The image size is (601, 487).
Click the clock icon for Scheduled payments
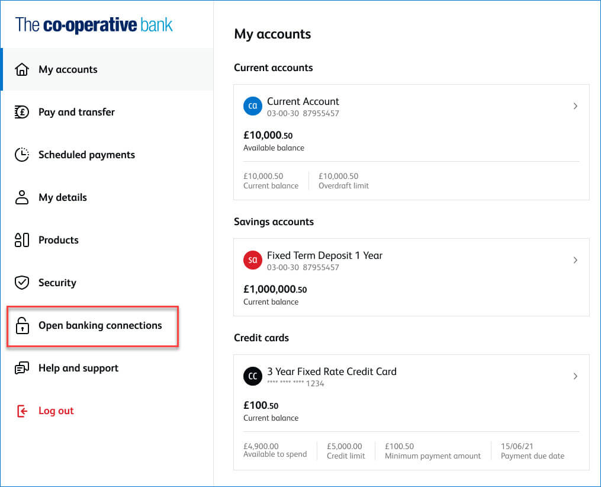click(x=22, y=155)
